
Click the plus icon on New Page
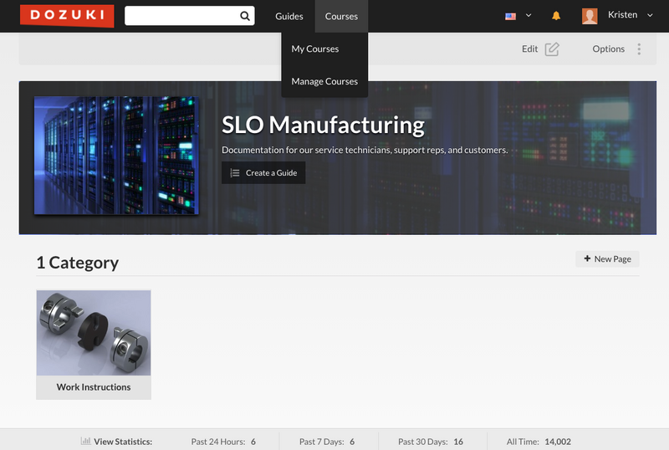coord(587,258)
